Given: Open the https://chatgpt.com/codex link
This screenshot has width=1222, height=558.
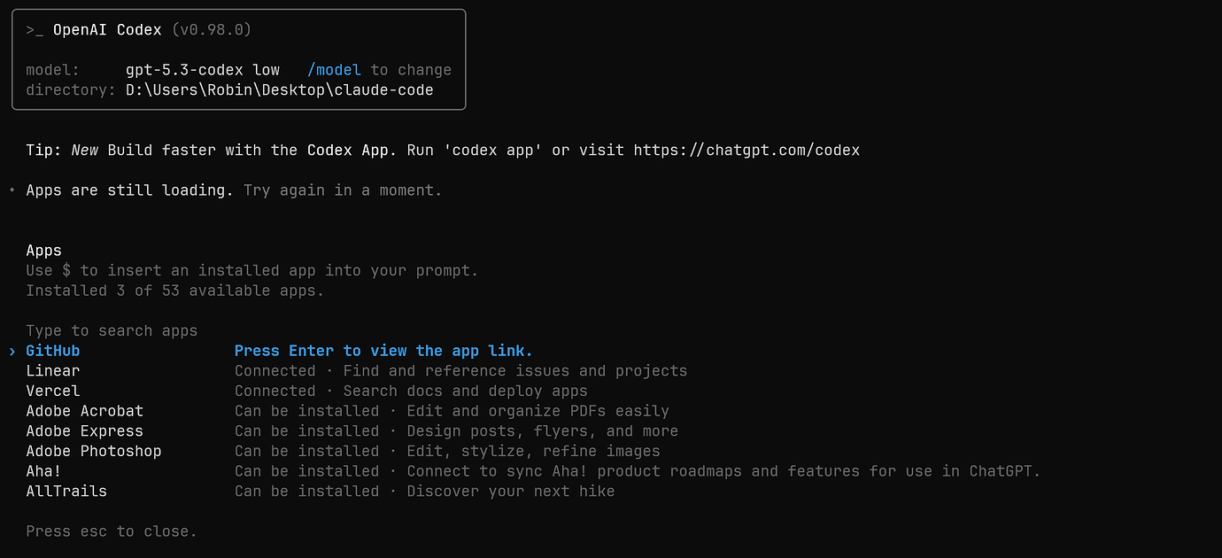Looking at the screenshot, I should click(x=746, y=150).
